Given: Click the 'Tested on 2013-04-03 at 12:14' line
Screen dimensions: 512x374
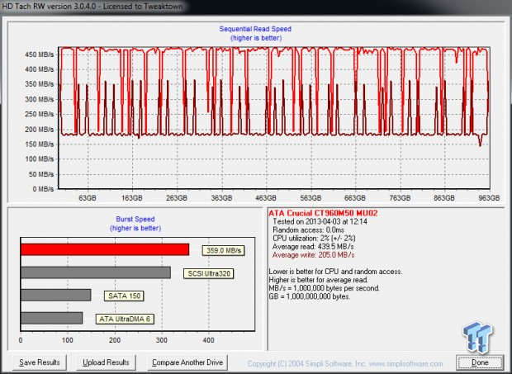Looking at the screenshot, I should click(320, 221).
